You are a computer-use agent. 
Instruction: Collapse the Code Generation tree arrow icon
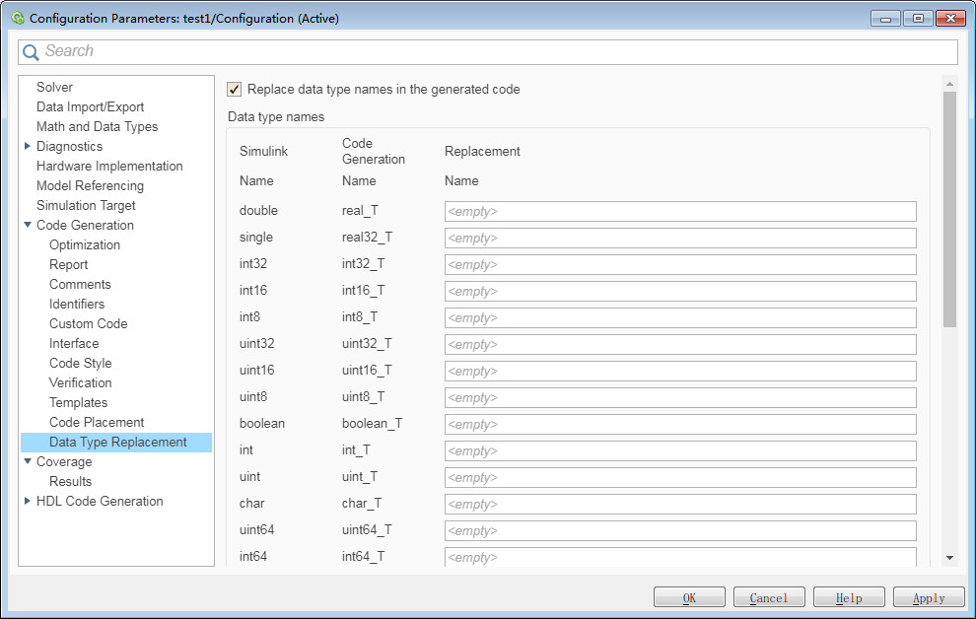click(x=29, y=225)
